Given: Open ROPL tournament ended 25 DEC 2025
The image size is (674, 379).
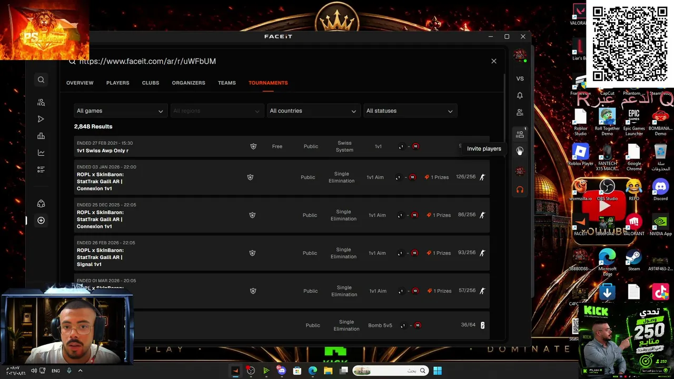Looking at the screenshot, I should pos(282,215).
